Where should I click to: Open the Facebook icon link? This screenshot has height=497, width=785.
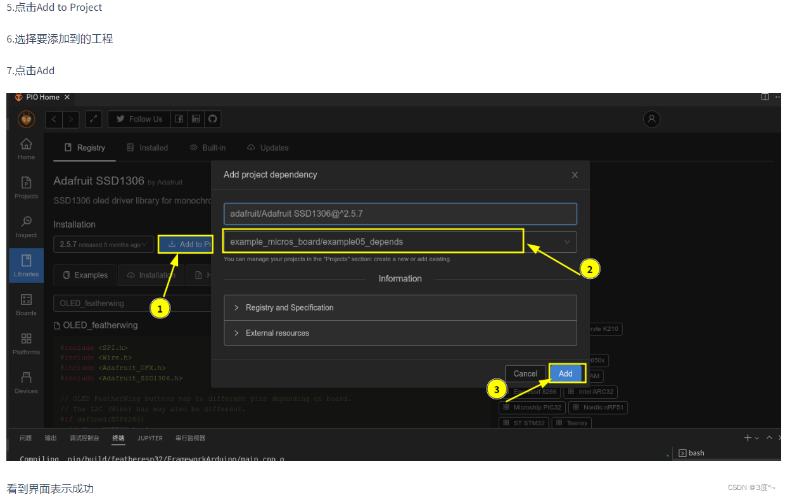180,119
